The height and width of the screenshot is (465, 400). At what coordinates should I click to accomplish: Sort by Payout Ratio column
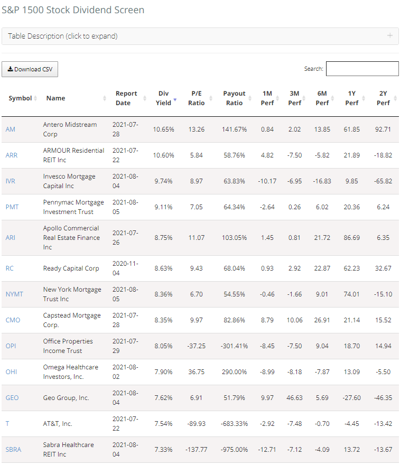click(x=234, y=98)
